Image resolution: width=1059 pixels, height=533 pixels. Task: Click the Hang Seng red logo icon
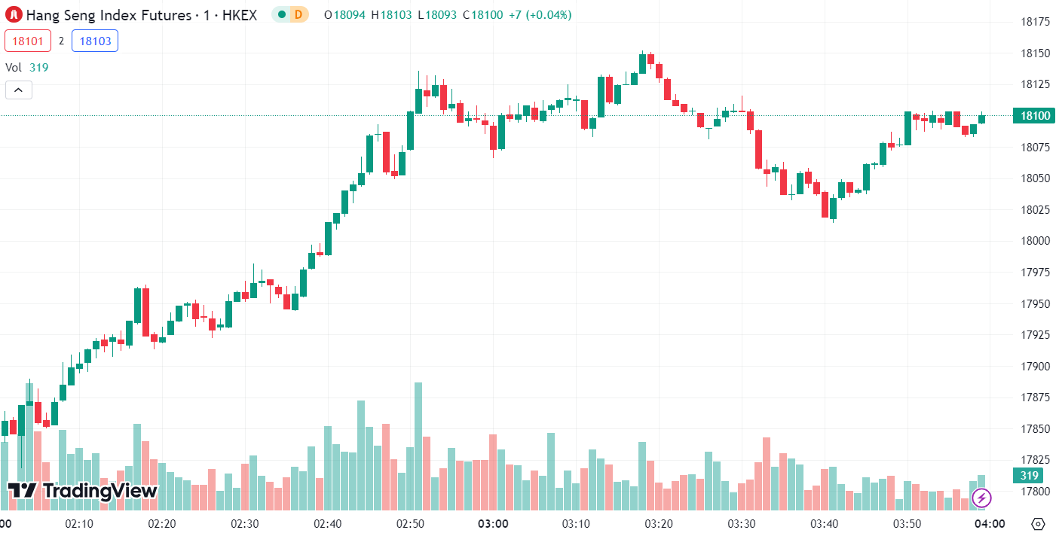coord(14,14)
